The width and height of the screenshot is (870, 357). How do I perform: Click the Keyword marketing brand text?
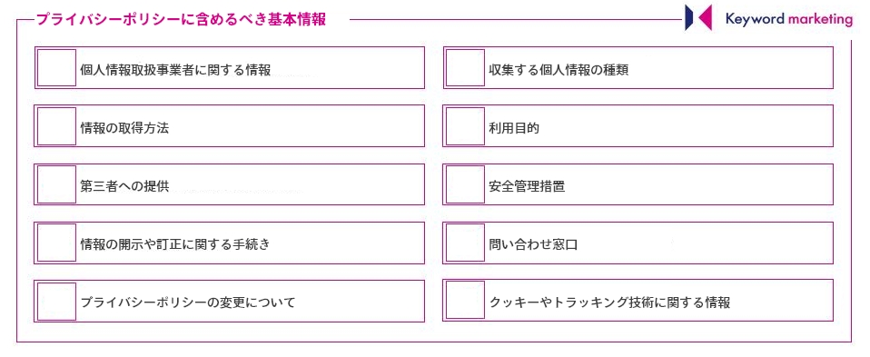788,19
